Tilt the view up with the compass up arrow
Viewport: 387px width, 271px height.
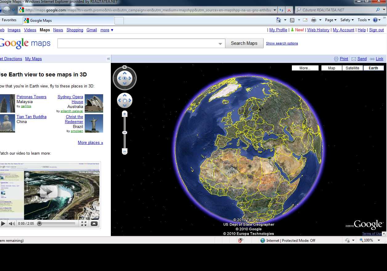(x=125, y=73)
